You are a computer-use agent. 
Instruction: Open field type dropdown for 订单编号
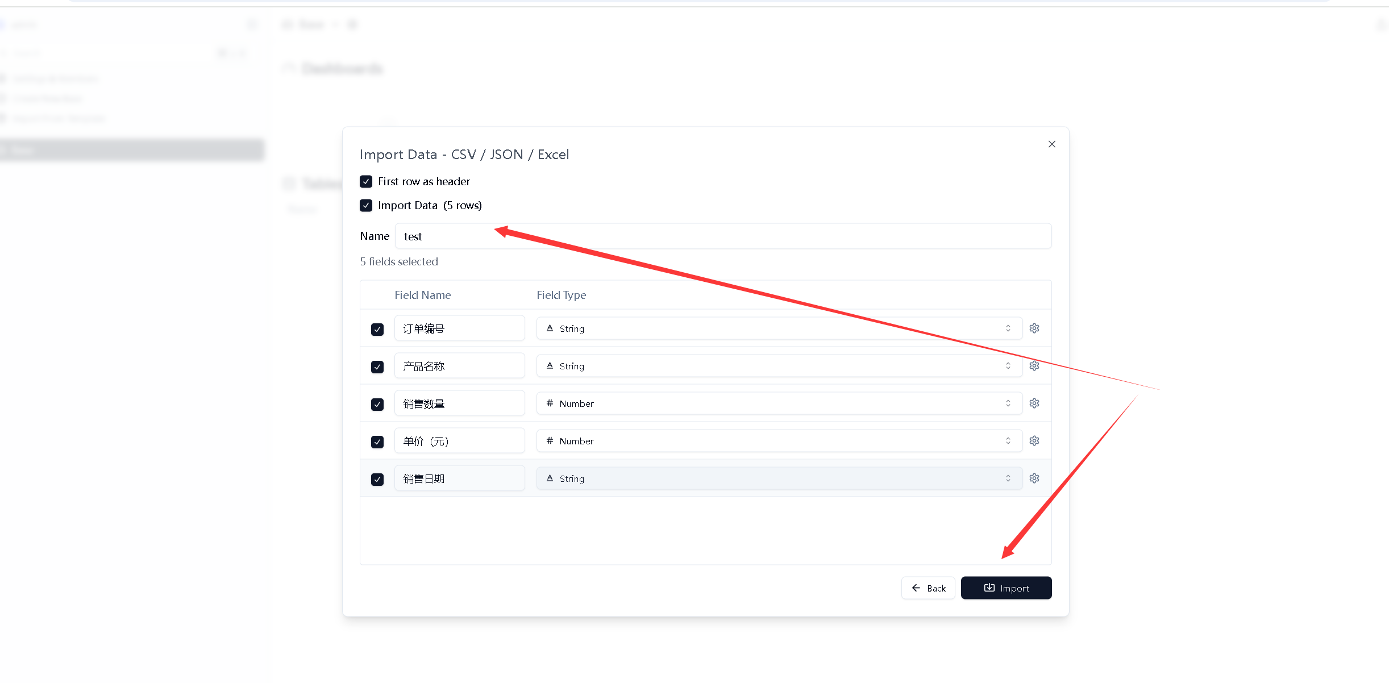779,328
